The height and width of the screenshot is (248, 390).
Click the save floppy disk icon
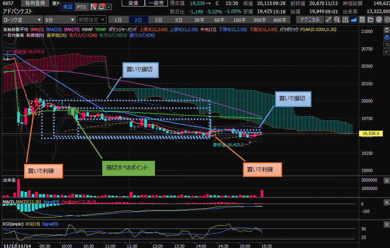362,19
